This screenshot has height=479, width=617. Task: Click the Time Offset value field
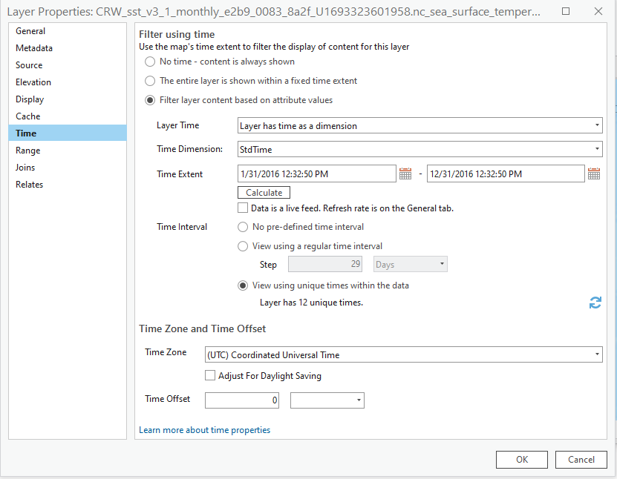241,400
